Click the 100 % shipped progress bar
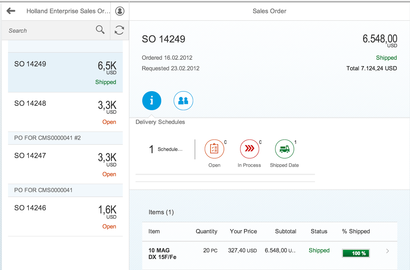The height and width of the screenshot is (270, 410). pos(356,253)
